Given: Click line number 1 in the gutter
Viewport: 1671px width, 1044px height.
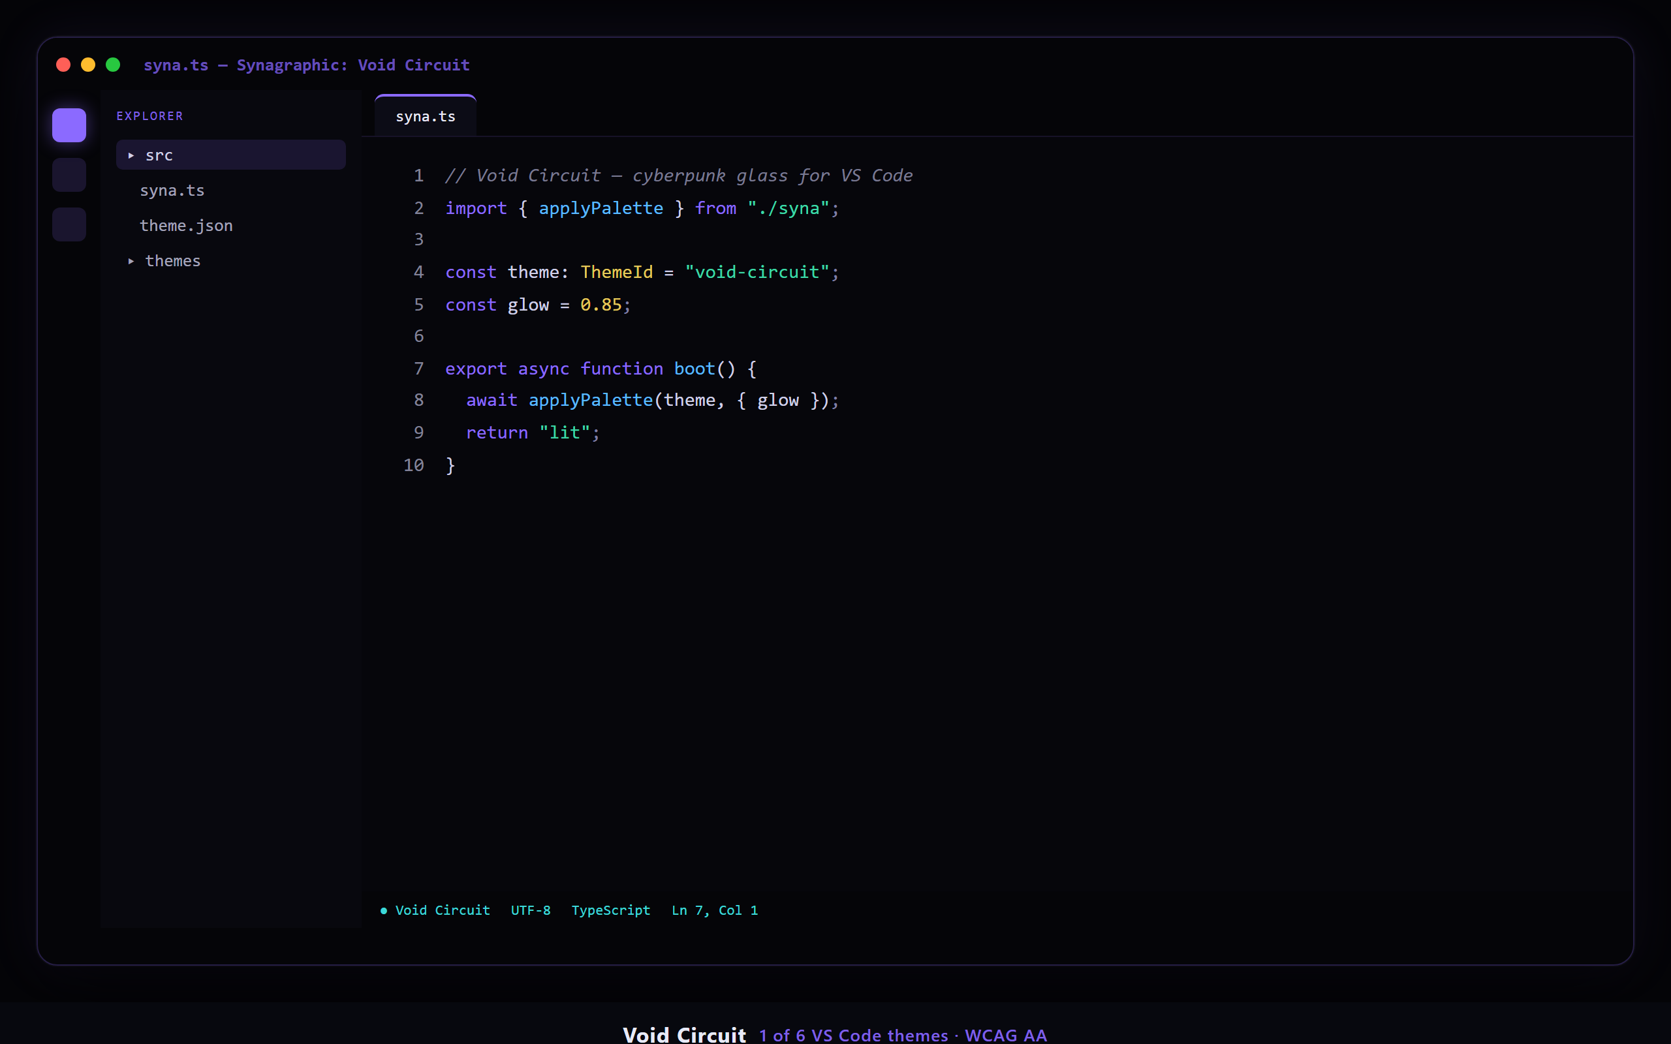Looking at the screenshot, I should (418, 176).
